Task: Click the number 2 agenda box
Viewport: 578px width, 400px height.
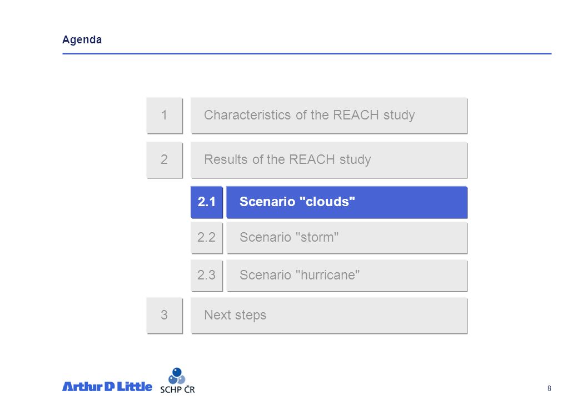Action: pyautogui.click(x=165, y=160)
